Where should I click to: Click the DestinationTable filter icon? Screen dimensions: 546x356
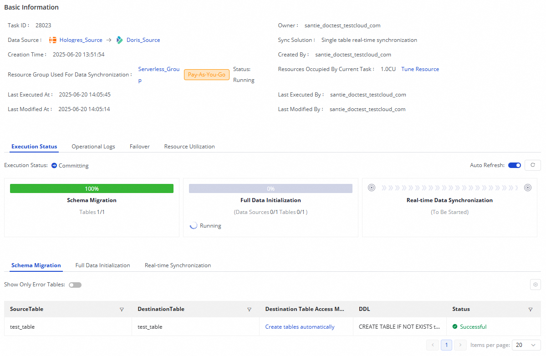pyautogui.click(x=249, y=309)
